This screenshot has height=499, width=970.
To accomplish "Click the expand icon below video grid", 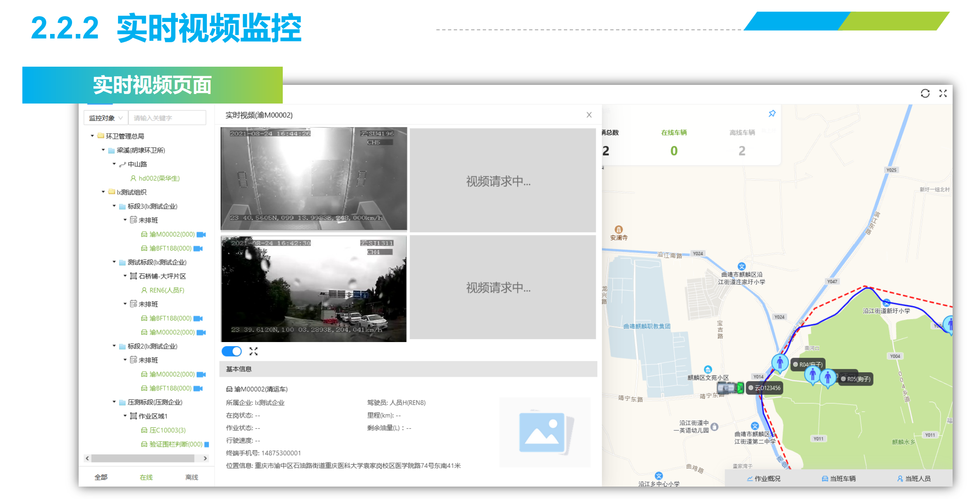I will point(253,352).
